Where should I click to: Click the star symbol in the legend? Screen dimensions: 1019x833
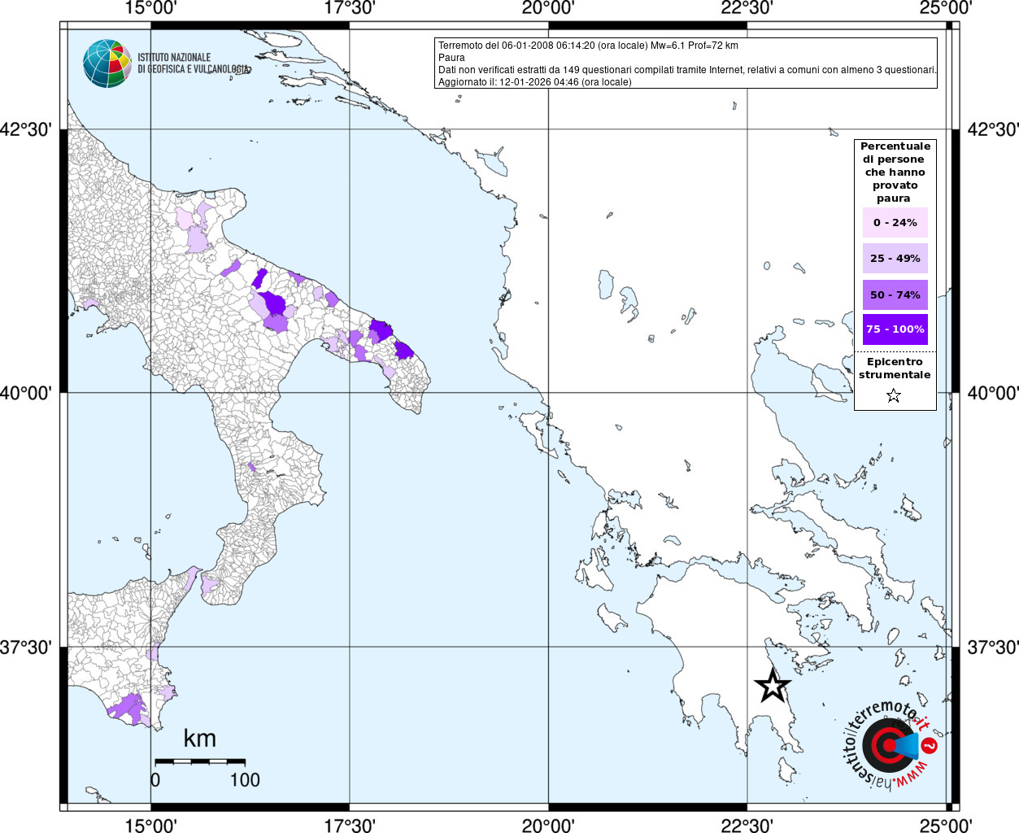[x=894, y=395]
